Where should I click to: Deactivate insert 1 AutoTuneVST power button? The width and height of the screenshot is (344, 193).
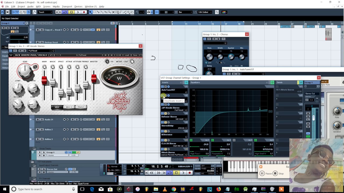click(x=162, y=87)
